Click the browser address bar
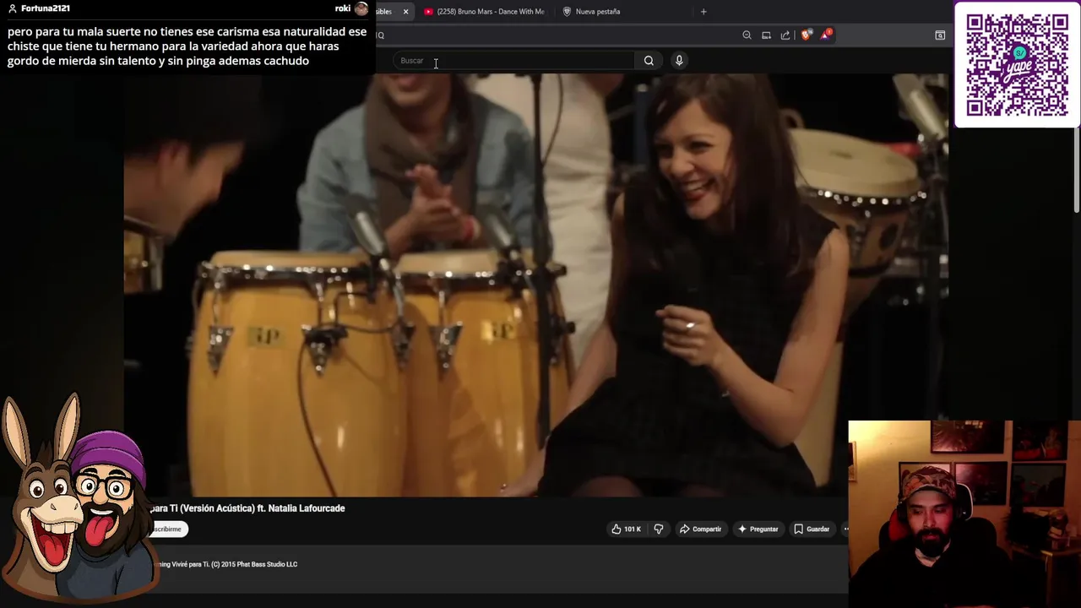The height and width of the screenshot is (608, 1081). click(556, 35)
